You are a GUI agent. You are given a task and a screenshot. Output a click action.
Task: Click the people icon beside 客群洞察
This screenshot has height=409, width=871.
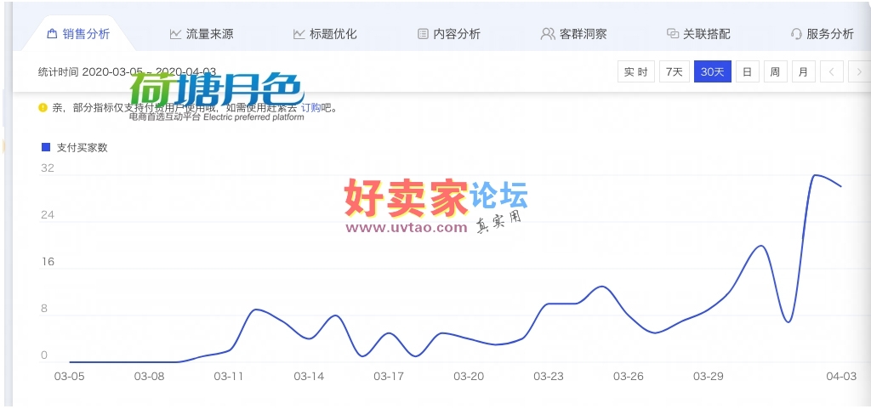548,34
